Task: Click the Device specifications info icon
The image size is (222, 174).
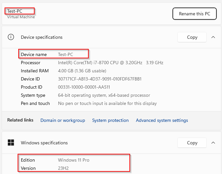Action: (11, 37)
